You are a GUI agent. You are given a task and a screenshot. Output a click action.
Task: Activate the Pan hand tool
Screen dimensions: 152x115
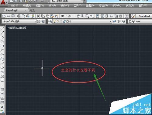(x=78, y=16)
